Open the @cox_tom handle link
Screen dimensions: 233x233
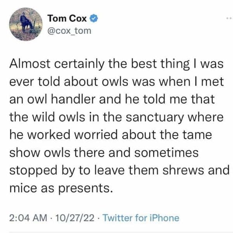tap(69, 30)
